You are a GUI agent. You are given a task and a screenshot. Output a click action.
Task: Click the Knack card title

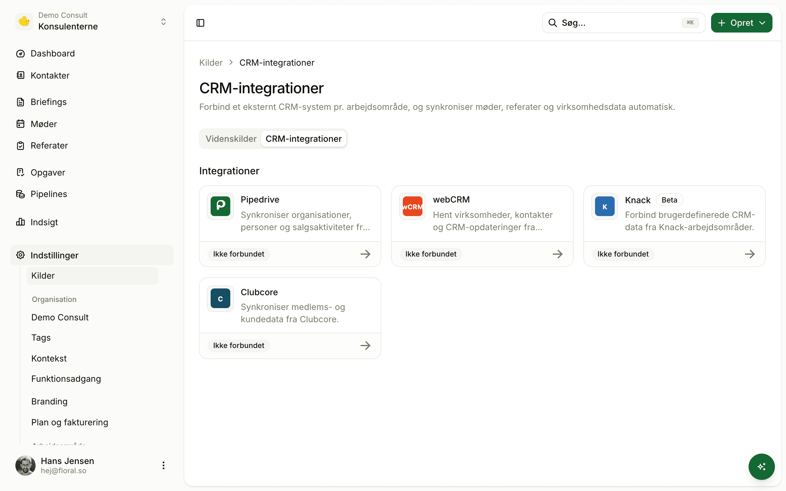pos(638,200)
